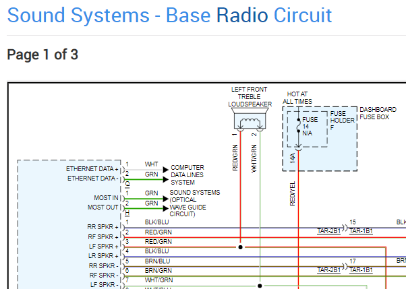Click the 'LEFT FRONT TREBLE LOUDSPEAKER' label
Screen dimensions: 406x289
tap(250, 97)
